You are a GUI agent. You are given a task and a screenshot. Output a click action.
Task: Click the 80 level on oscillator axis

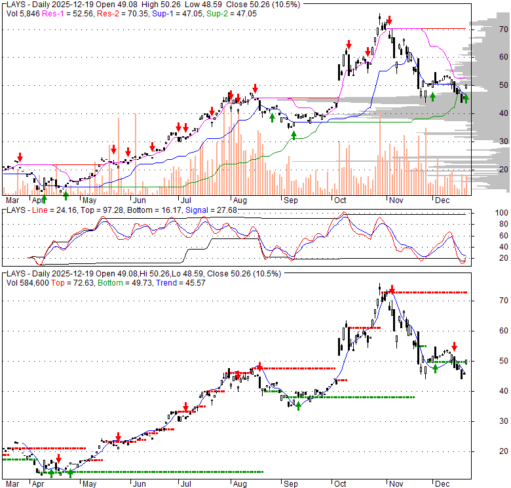(x=504, y=224)
